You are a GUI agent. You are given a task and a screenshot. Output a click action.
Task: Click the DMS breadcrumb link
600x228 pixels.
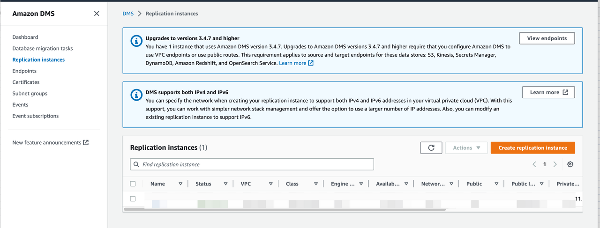click(128, 14)
